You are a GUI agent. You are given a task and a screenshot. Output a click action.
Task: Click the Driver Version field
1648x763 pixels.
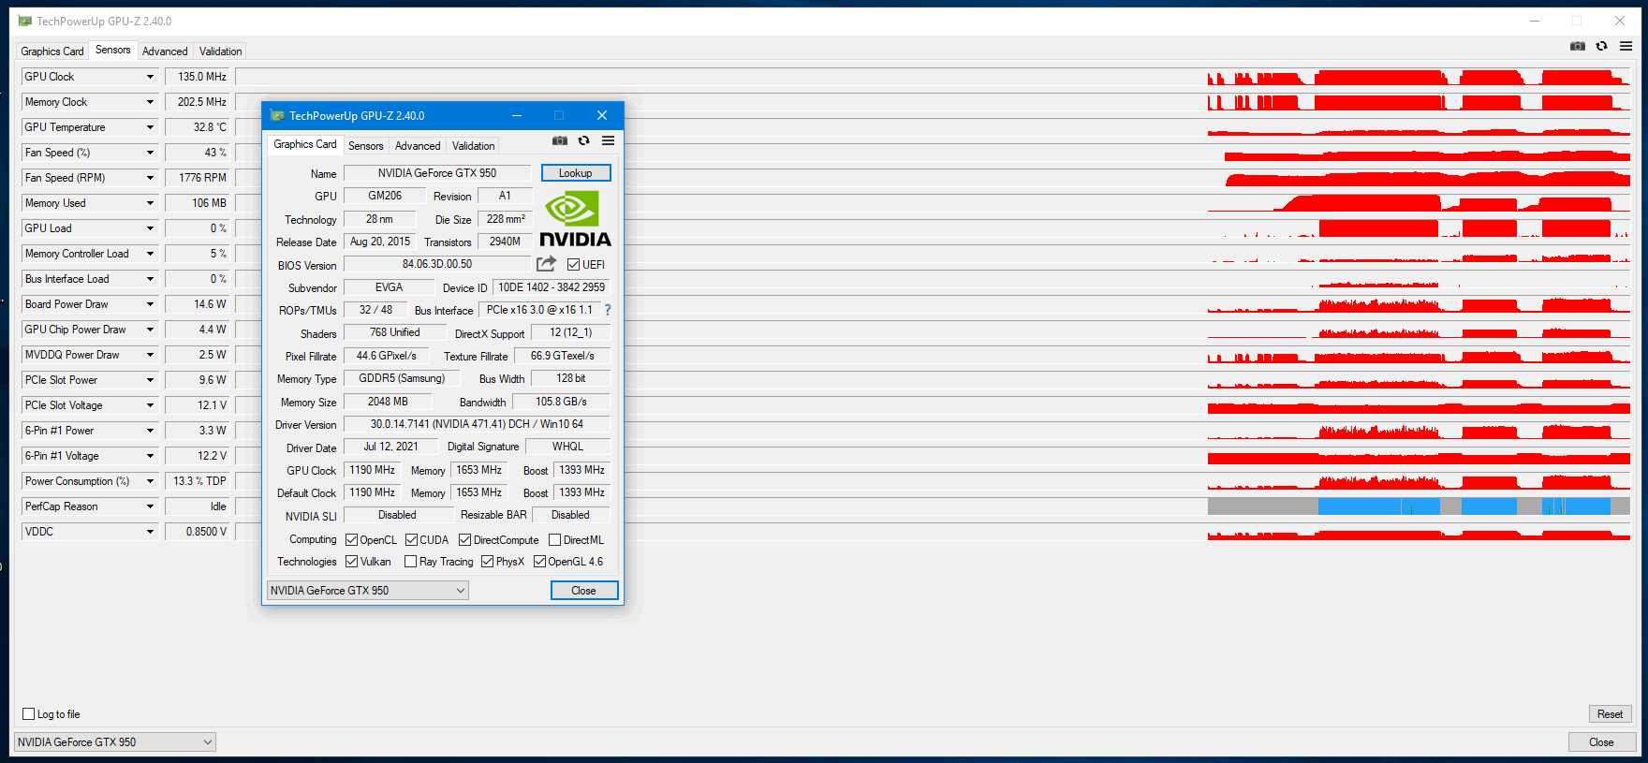click(x=477, y=424)
